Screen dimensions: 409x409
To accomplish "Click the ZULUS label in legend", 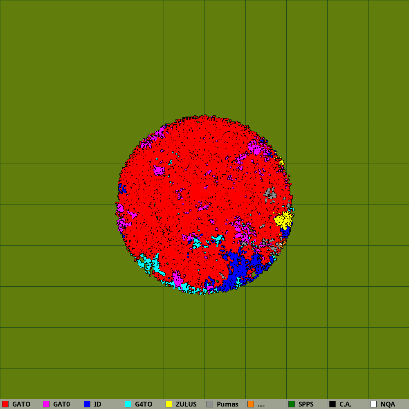I will click(x=186, y=404).
